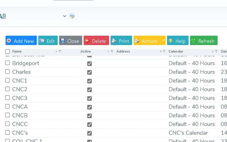Open the yellow Actions dropdown
This screenshot has width=227, height=142.
tap(149, 40)
